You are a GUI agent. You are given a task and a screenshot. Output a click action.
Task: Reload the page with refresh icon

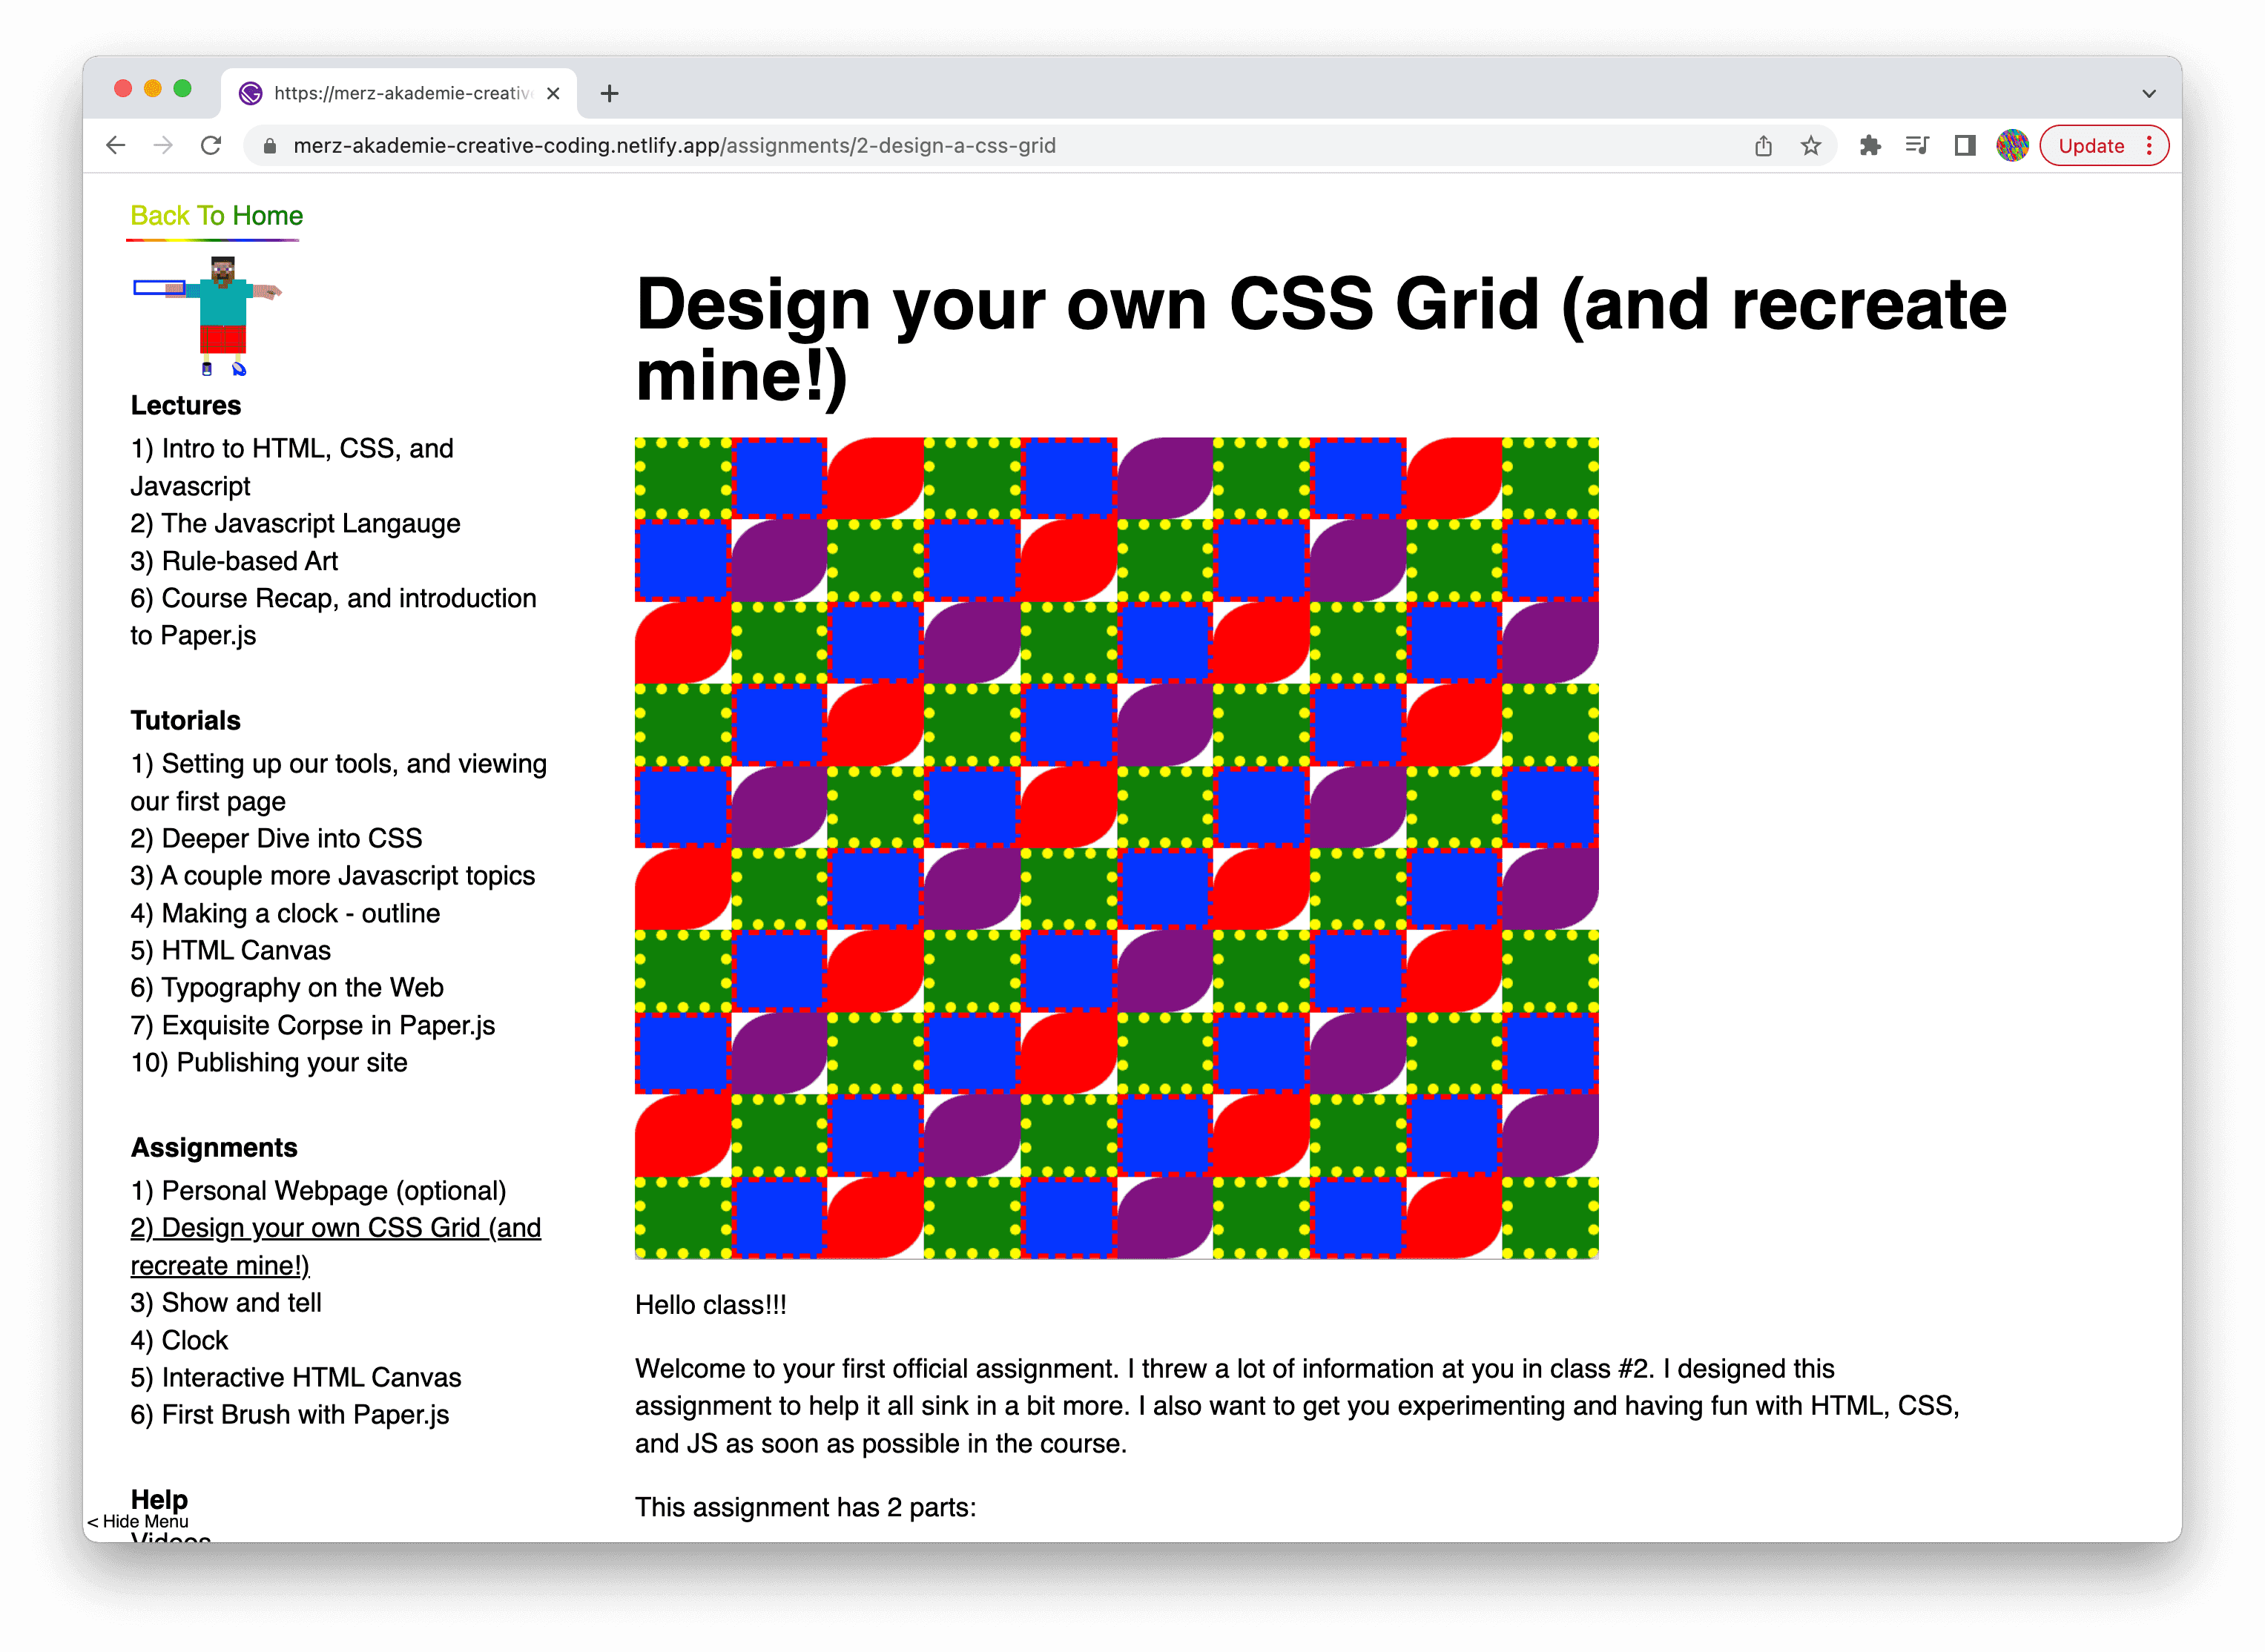coord(211,146)
